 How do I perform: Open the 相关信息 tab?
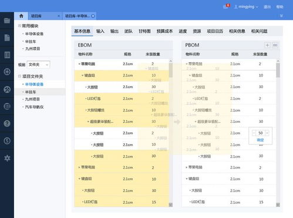(x=237, y=31)
